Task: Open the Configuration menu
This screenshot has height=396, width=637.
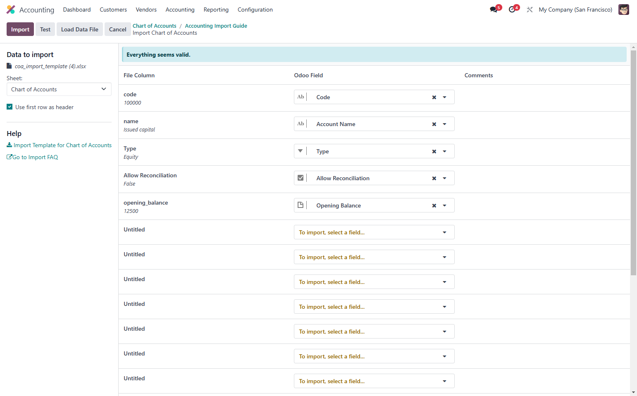Action: [255, 10]
